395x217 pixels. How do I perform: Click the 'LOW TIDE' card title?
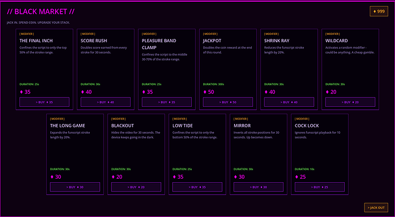point(183,126)
